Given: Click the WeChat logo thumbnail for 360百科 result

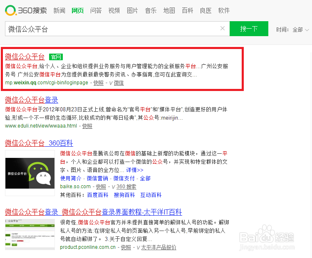Looking at the screenshot, I should click(30, 173).
